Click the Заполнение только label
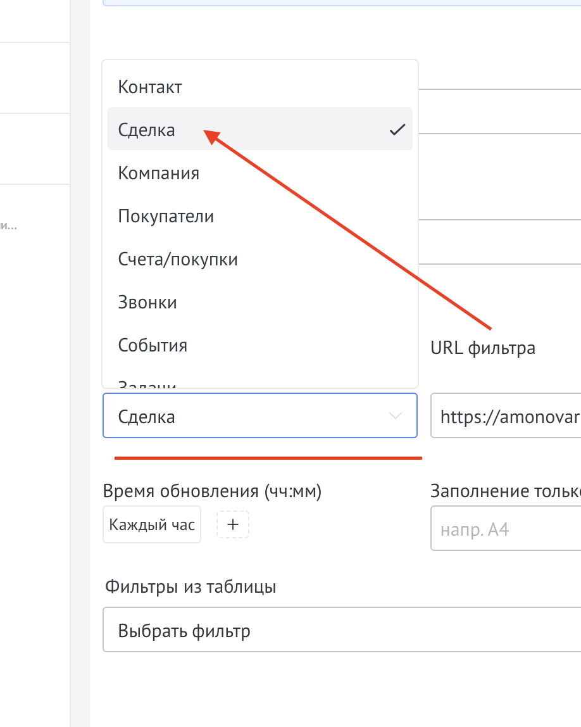Screen dimensions: 581x727 pos(505,491)
